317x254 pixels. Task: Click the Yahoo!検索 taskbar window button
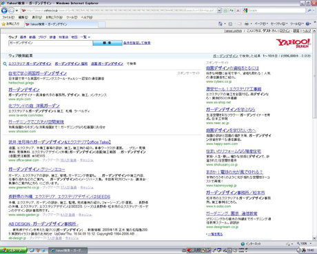click(68, 250)
